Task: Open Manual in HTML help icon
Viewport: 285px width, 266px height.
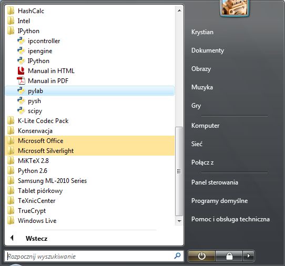Action: pyautogui.click(x=21, y=71)
